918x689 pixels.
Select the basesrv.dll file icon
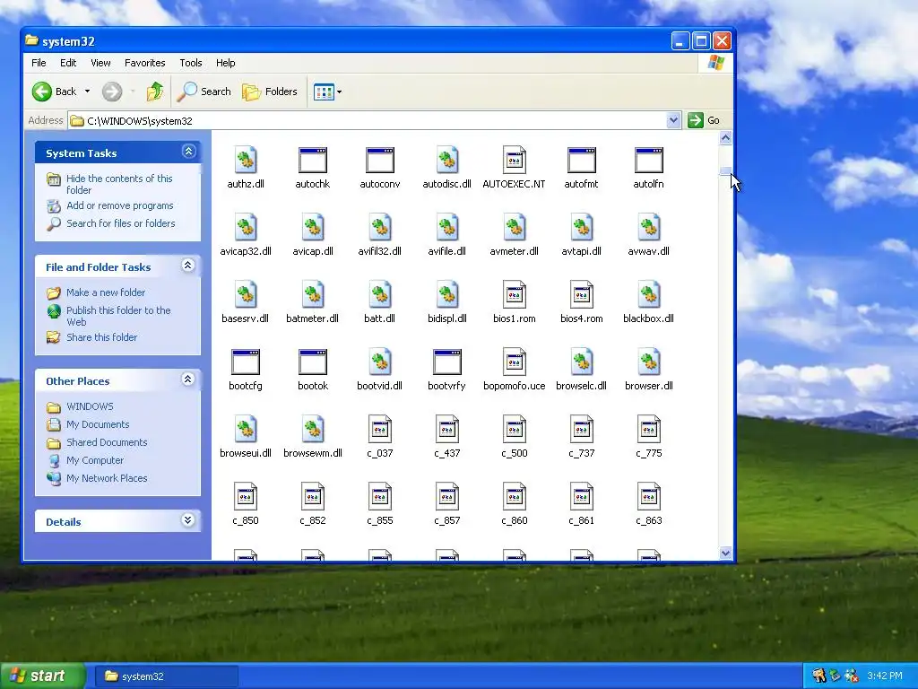click(x=246, y=294)
